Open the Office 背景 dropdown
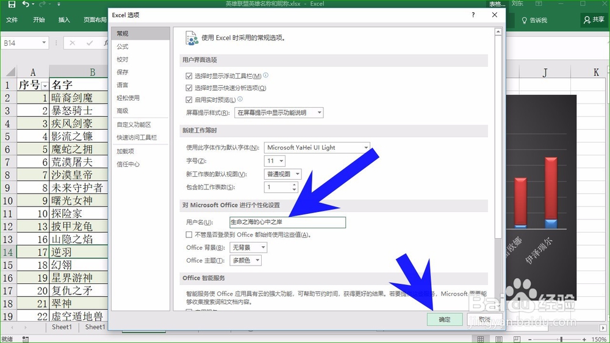This screenshot has height=343, width=610. point(248,247)
